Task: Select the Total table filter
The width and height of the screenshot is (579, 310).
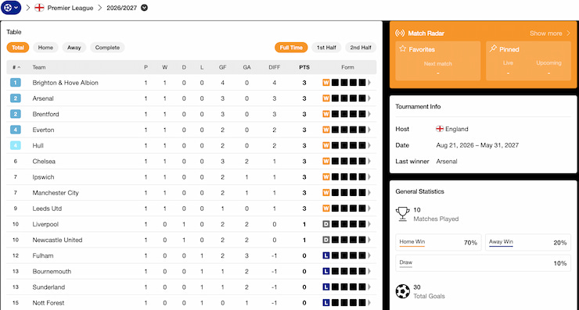Action: (18, 48)
